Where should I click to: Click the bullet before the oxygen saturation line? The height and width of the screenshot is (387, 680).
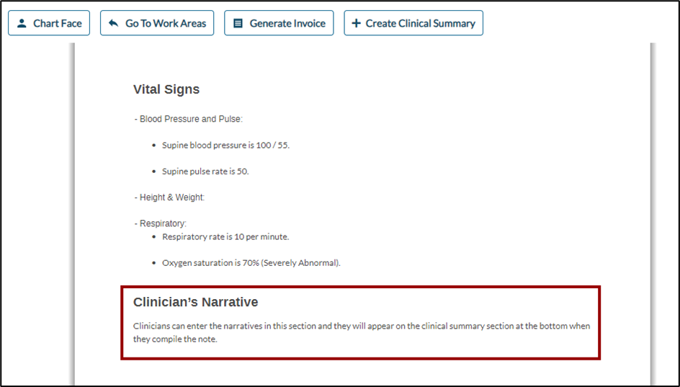click(x=154, y=263)
